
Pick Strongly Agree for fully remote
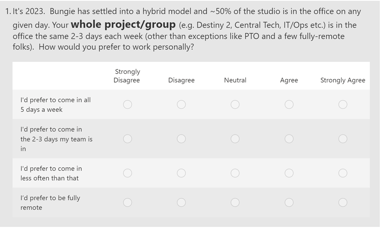tap(343, 202)
